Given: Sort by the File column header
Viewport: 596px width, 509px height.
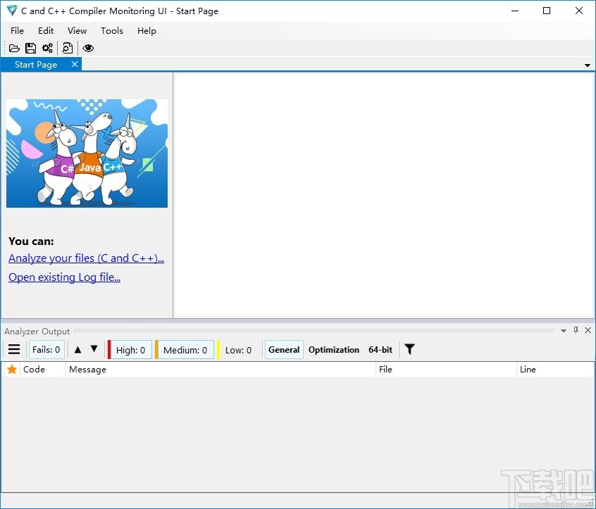Looking at the screenshot, I should point(447,369).
